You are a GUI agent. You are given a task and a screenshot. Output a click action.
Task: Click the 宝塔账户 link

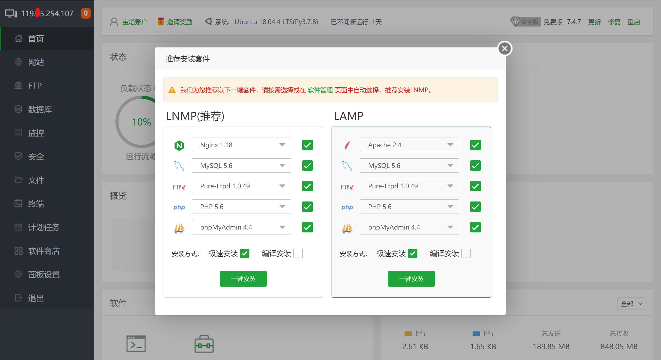point(135,22)
